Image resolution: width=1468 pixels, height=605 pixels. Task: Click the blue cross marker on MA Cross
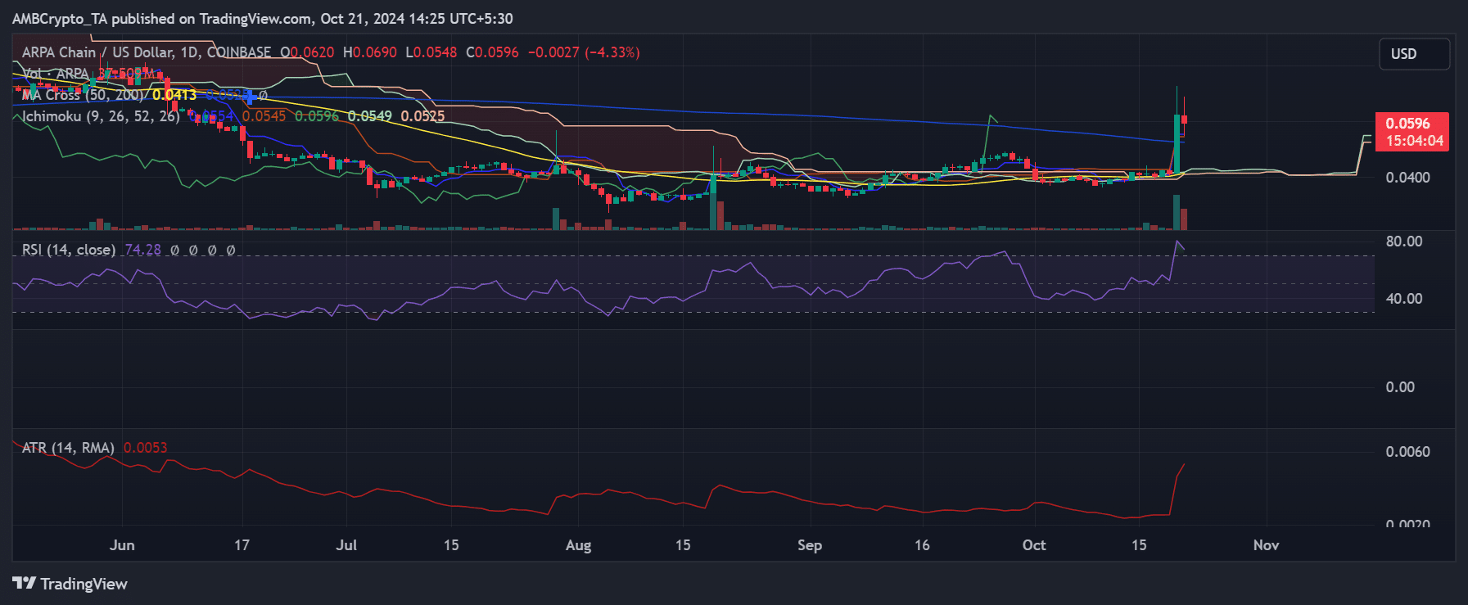(250, 96)
